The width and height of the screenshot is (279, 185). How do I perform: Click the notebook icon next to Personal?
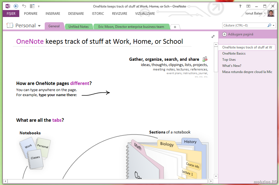click(x=10, y=26)
